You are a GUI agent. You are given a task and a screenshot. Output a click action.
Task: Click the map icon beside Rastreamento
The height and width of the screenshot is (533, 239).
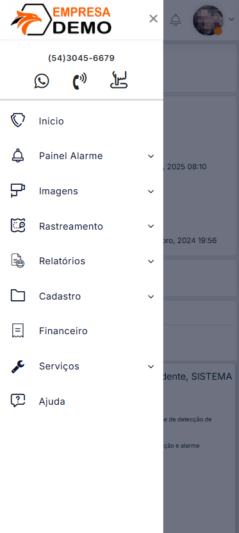(18, 226)
